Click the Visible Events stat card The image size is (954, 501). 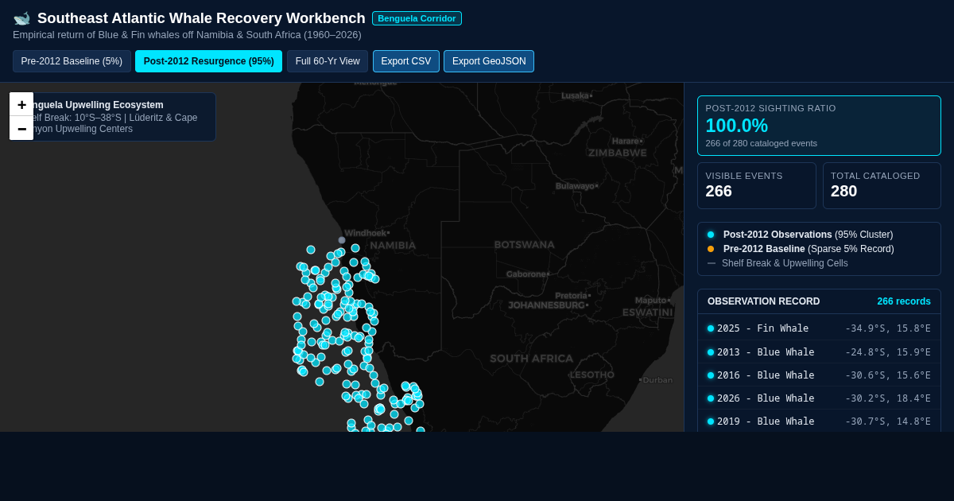click(x=757, y=185)
